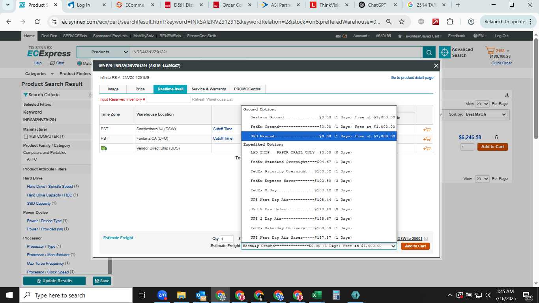Open Outlook from the taskbar
539x303 pixels.
201,295
